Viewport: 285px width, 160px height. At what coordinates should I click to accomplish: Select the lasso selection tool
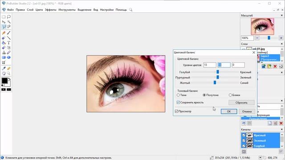point(9,17)
